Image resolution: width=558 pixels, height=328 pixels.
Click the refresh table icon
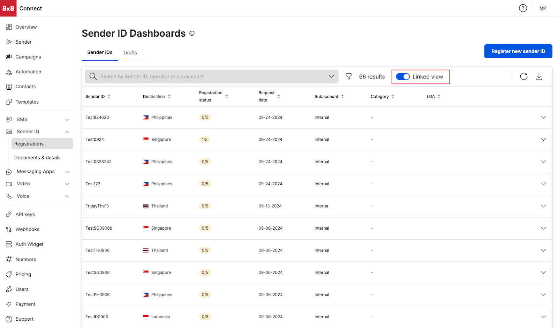tap(523, 76)
